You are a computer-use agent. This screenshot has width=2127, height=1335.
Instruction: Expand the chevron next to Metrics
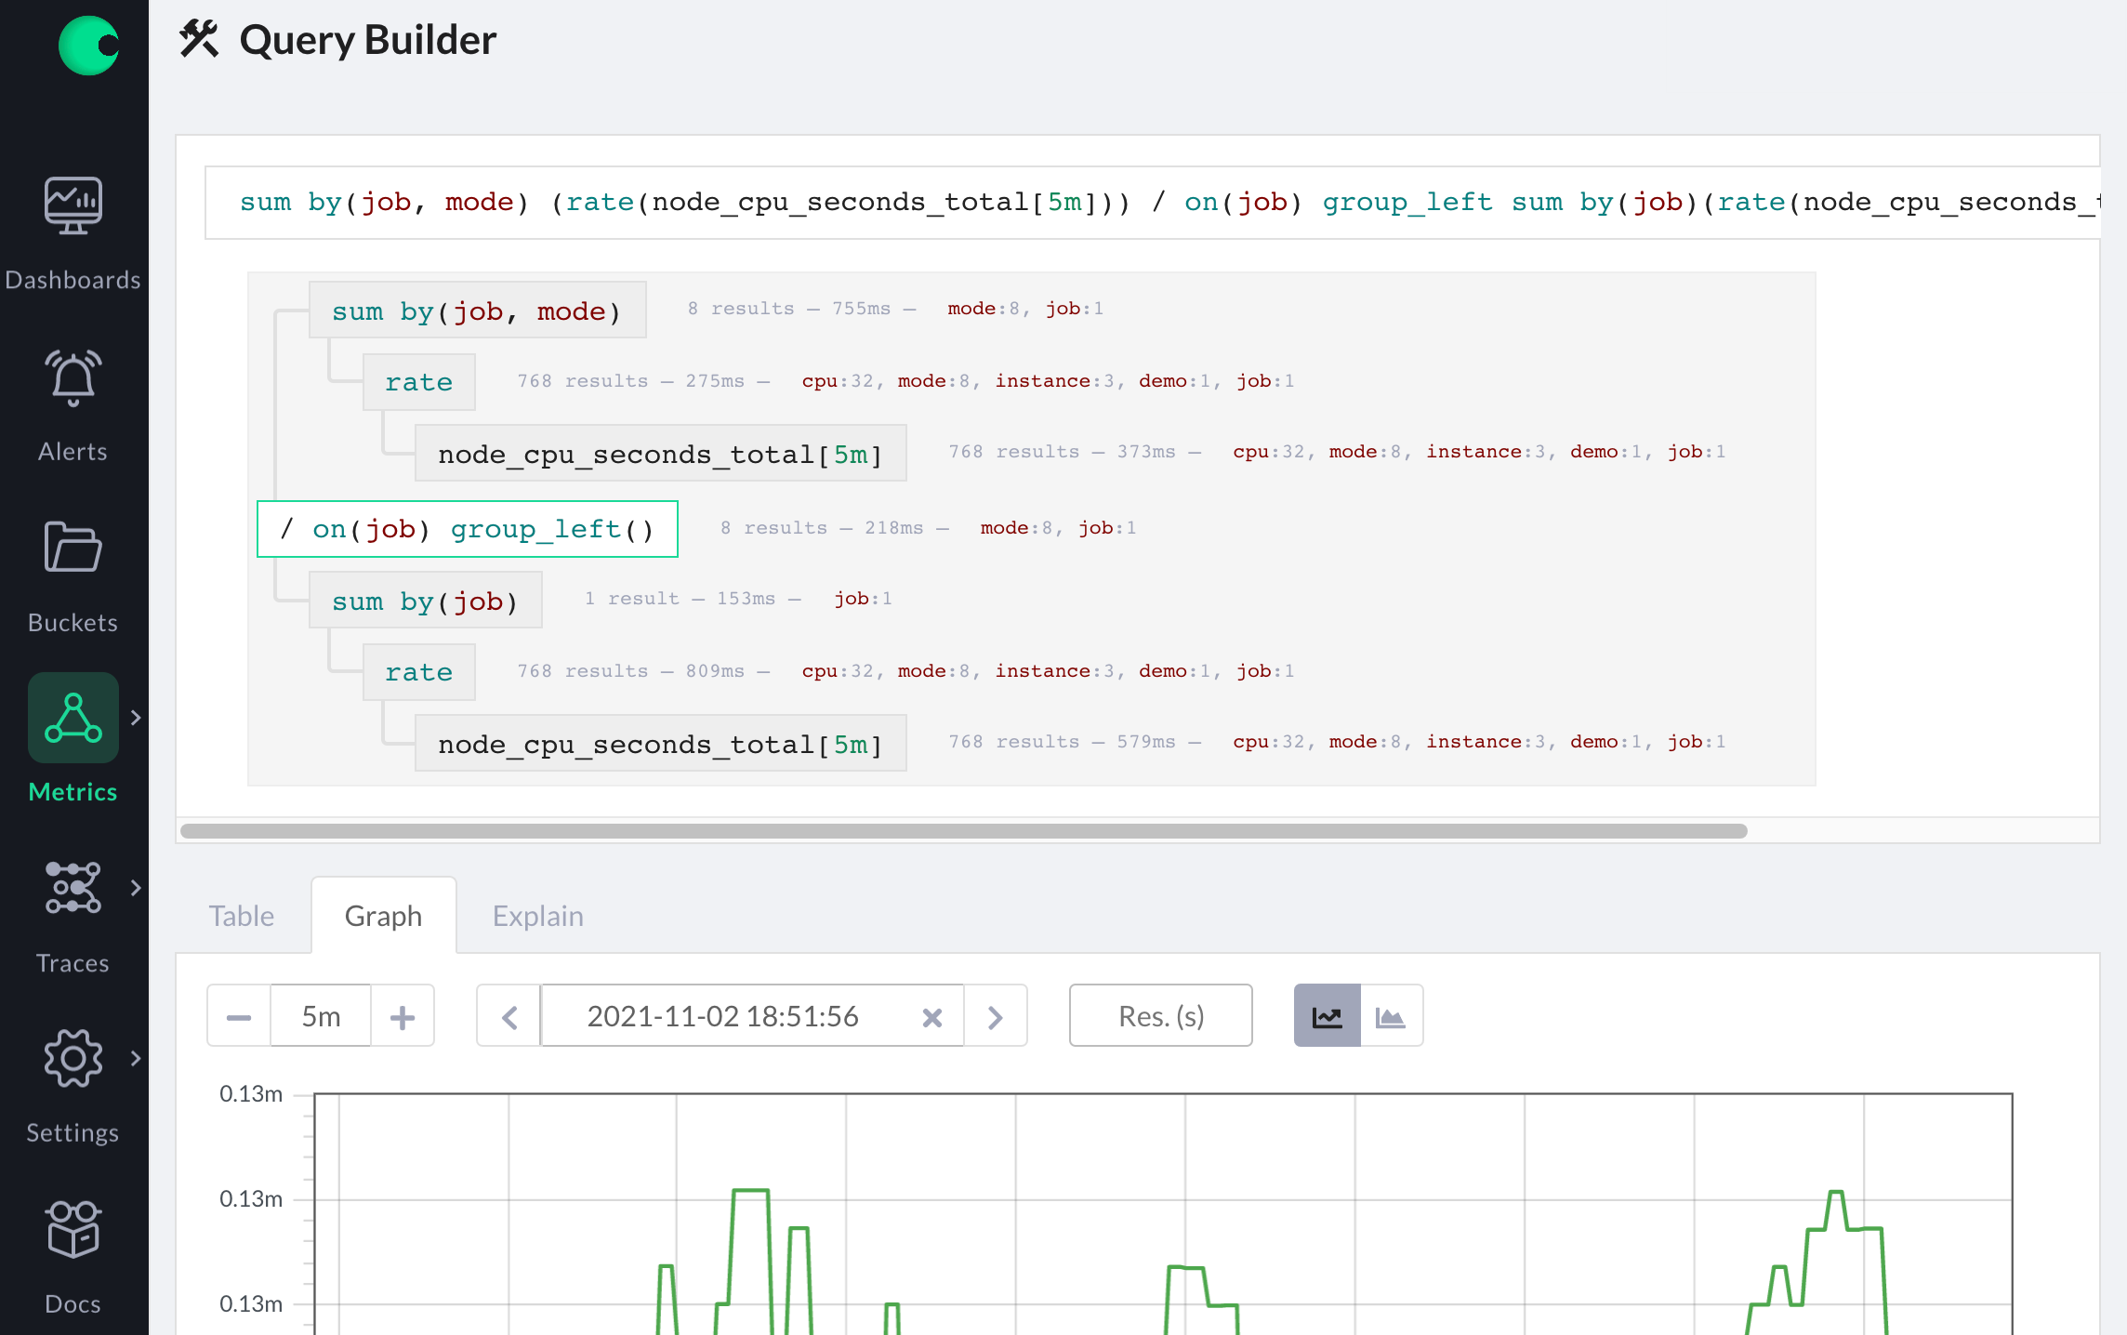pos(137,717)
